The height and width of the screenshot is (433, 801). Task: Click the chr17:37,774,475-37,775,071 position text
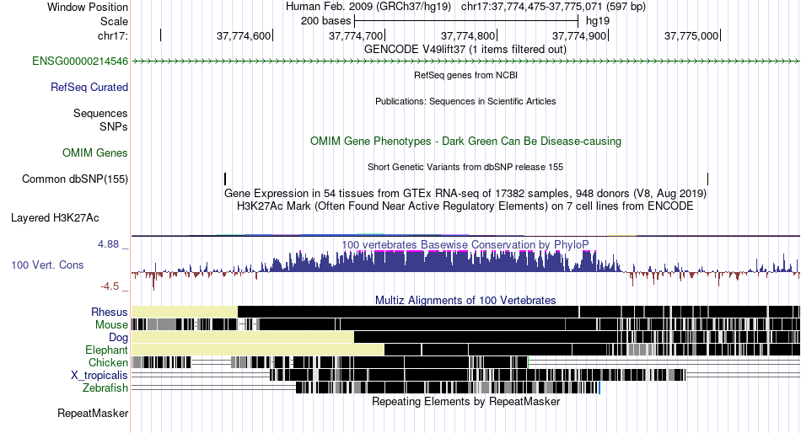coord(553,7)
